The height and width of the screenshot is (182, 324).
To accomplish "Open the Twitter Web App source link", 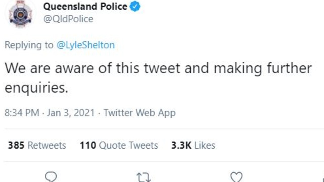I will tap(139, 113).
